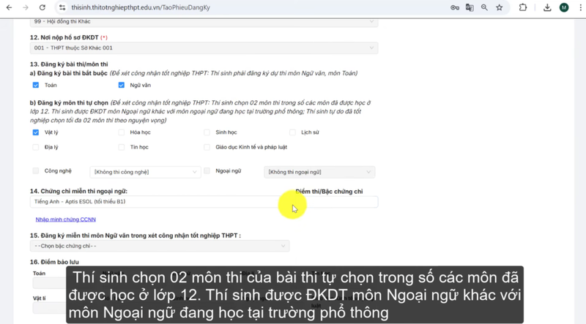Click the heading 16. Điểm bảo lưu
Viewport: 586px width, 324px height.
[54, 262]
